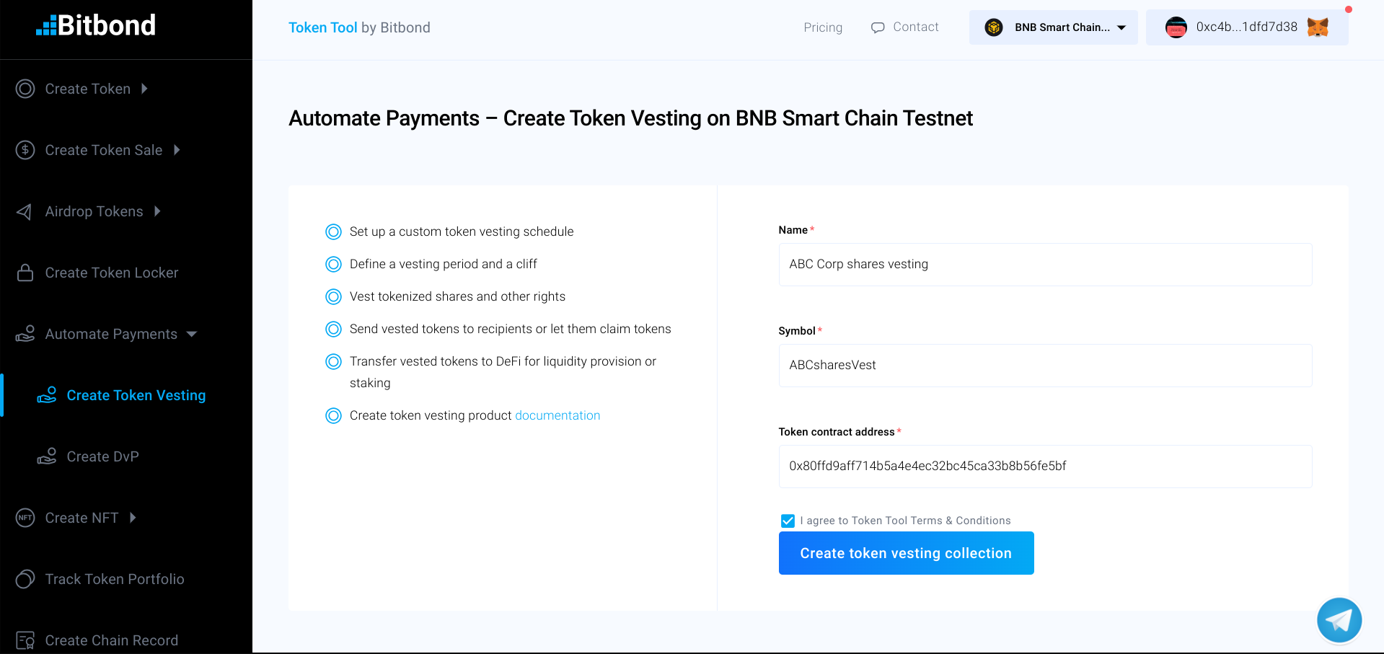1384x654 pixels.
Task: Click the wallet avatar icon
Action: (1176, 27)
